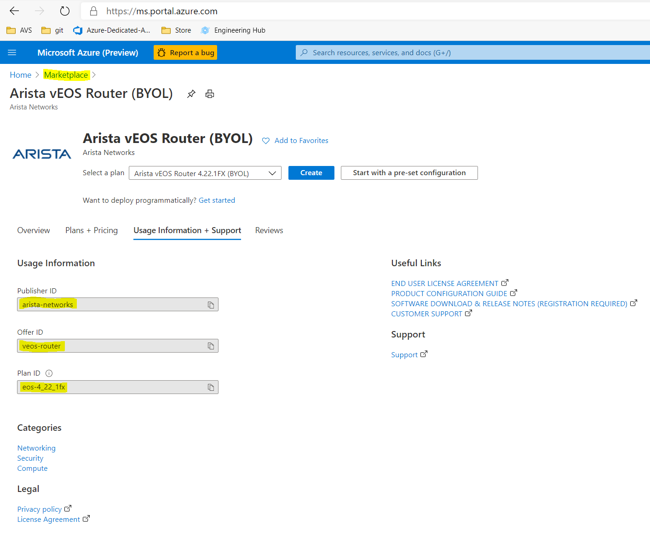Click Start with a pre-set configuration
650x537 pixels.
click(409, 173)
